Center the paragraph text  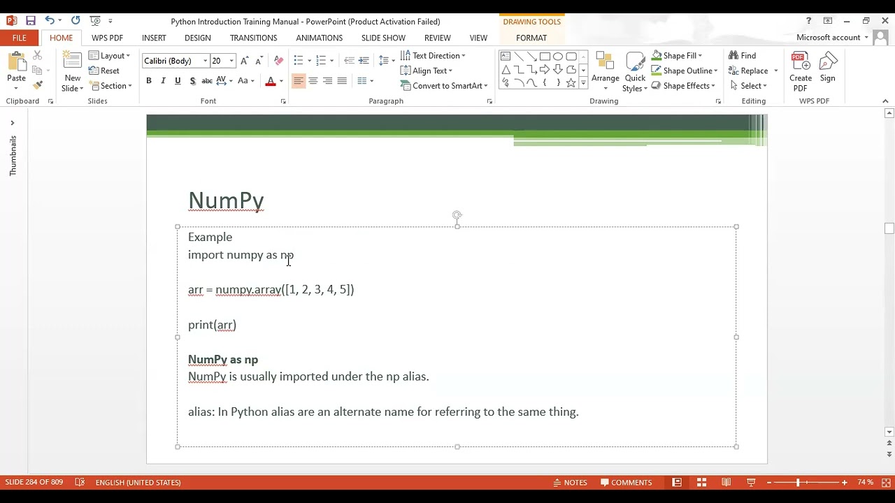[313, 81]
